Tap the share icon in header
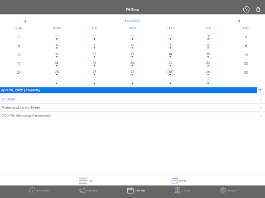265x198 pixels. pyautogui.click(x=258, y=9)
